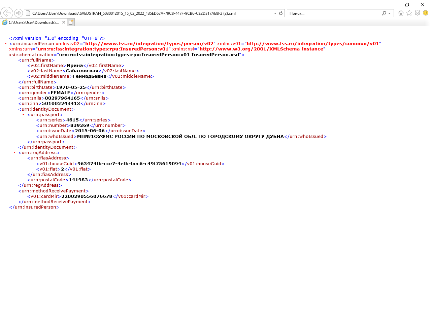431x331 pixels.
Task: Click the issue date 2015-06-06
Action: [x=90, y=131]
